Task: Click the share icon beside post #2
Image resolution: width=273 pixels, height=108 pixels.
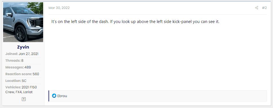Action: [x=256, y=8]
